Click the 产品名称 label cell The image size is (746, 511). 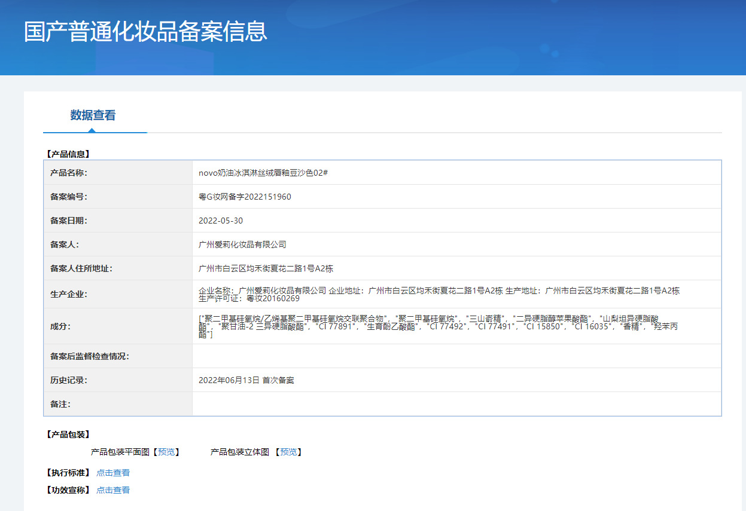118,173
